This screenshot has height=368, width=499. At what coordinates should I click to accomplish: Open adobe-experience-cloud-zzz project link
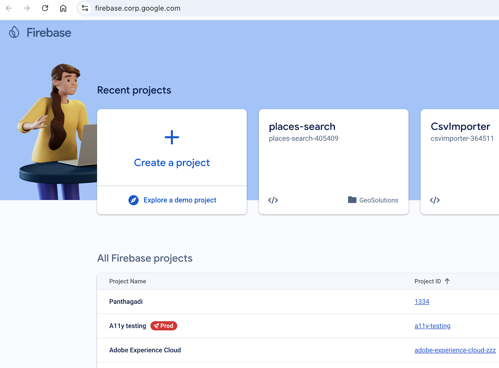click(x=455, y=350)
